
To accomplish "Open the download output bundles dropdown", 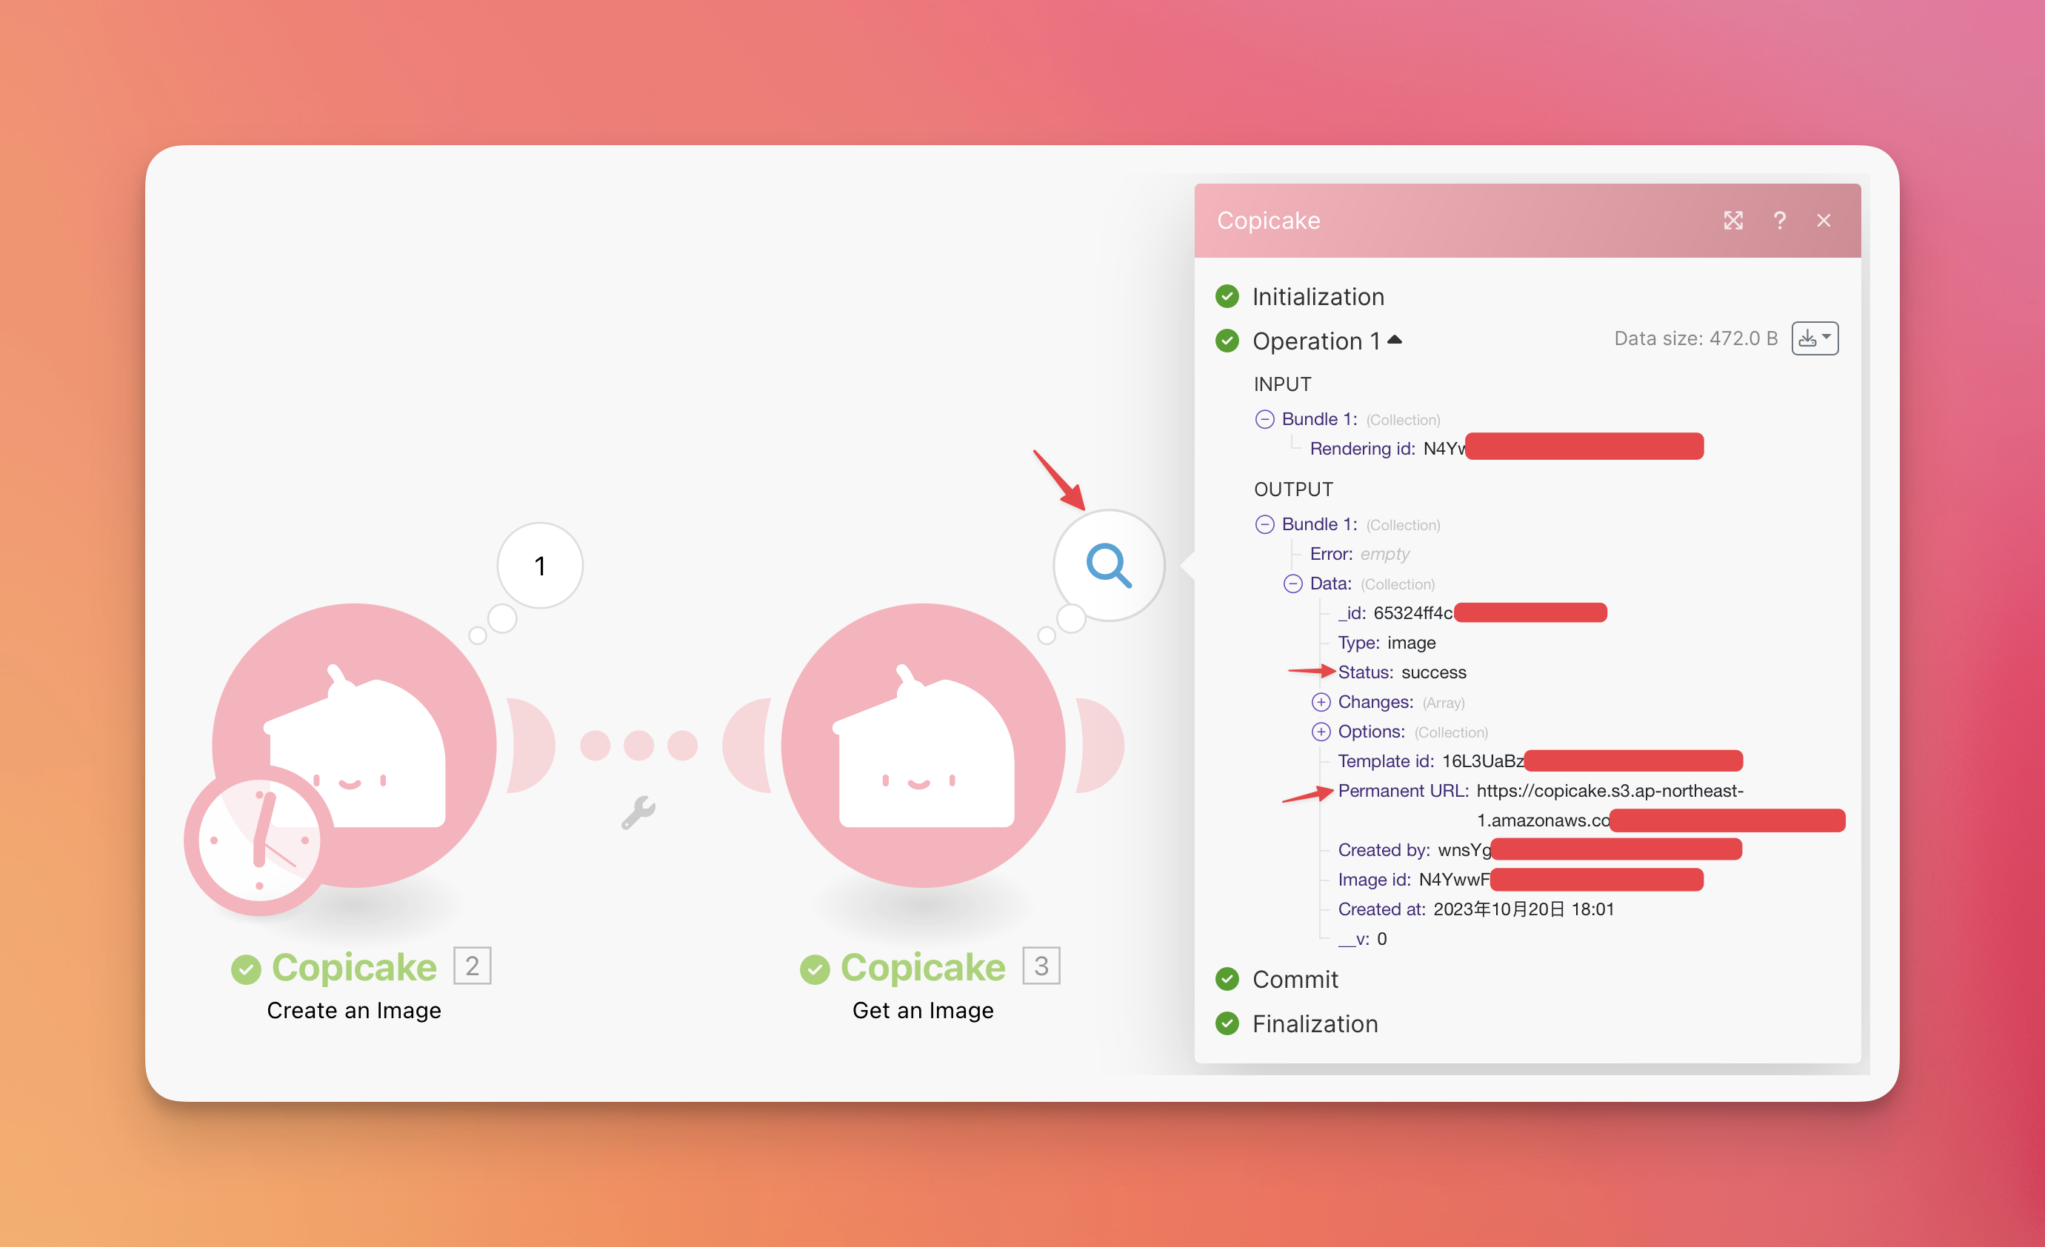I will (1814, 338).
